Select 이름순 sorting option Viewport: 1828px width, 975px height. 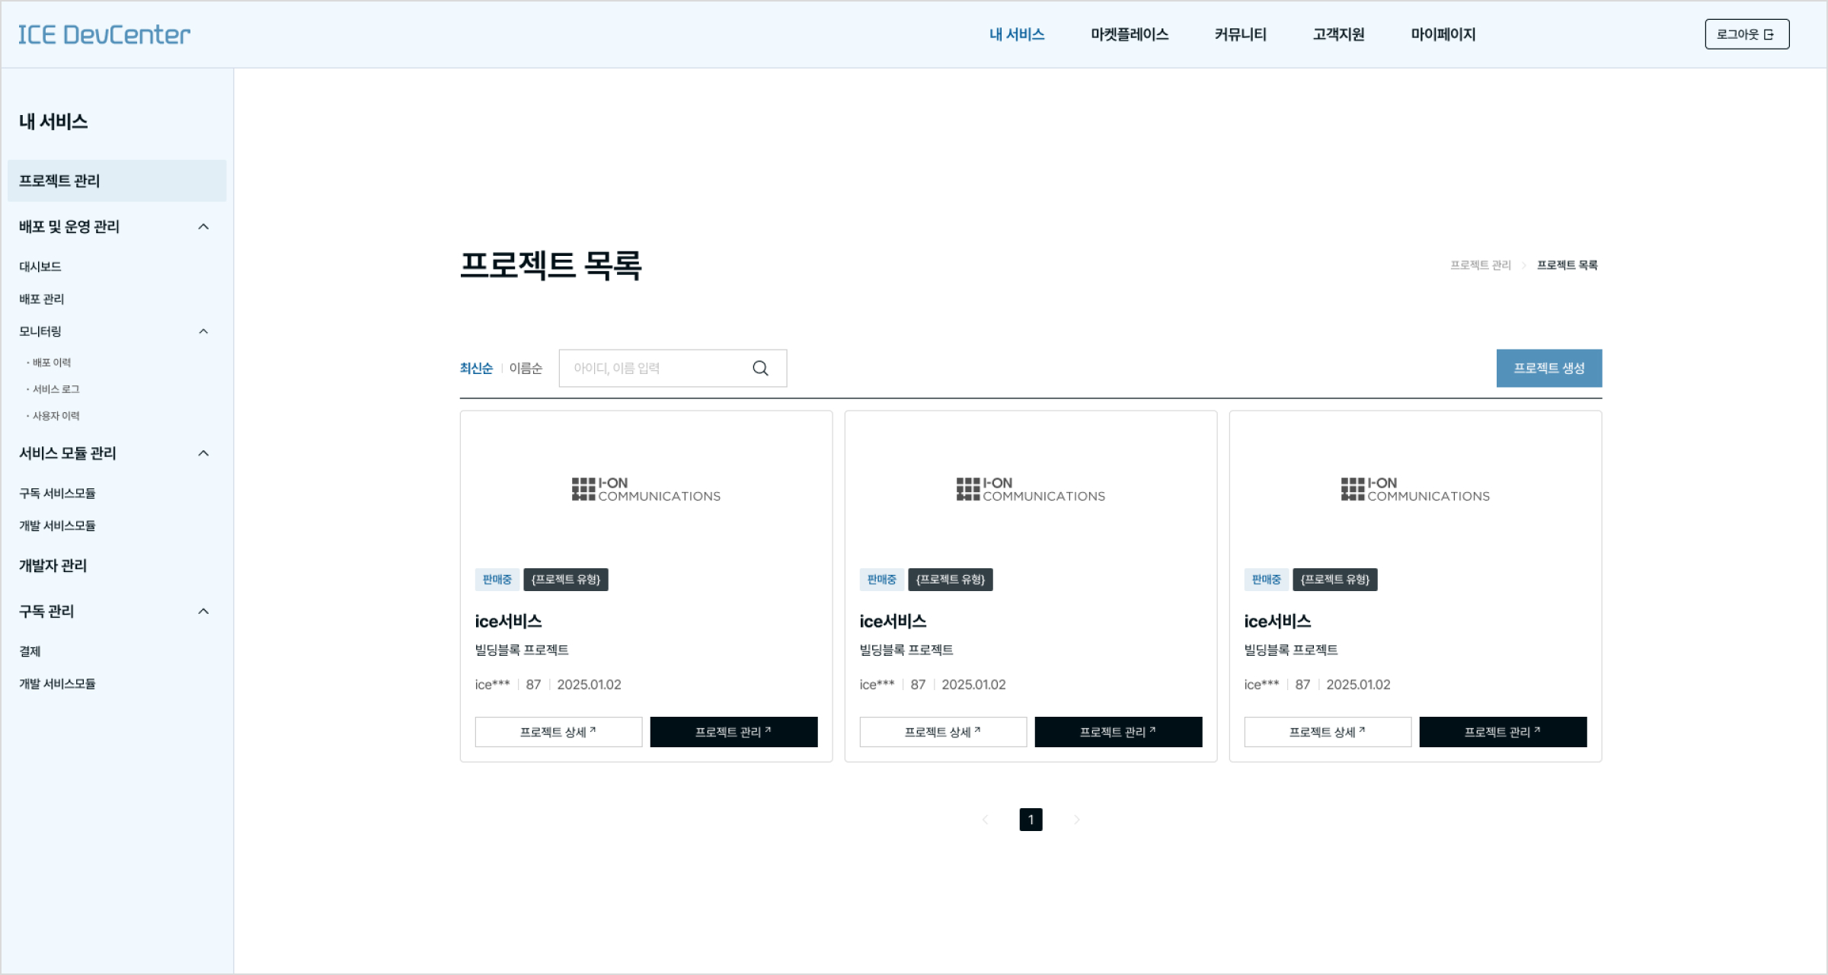click(526, 367)
